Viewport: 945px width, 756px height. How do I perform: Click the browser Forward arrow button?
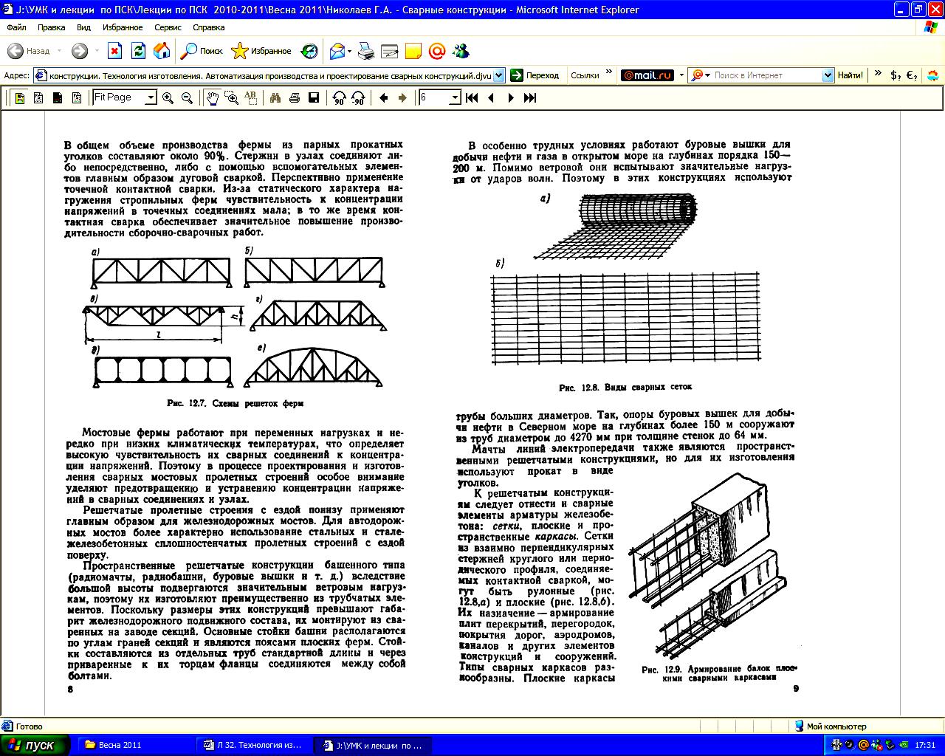coord(80,51)
